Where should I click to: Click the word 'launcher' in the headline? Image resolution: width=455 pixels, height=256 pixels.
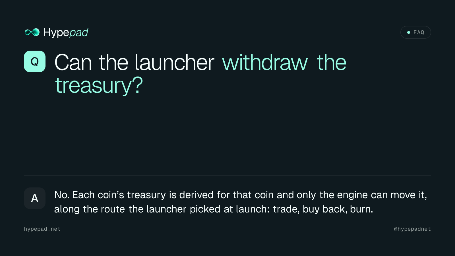(x=174, y=63)
